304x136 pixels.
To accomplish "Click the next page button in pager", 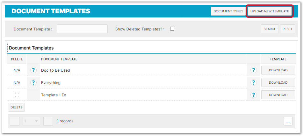I will click(x=48, y=121).
